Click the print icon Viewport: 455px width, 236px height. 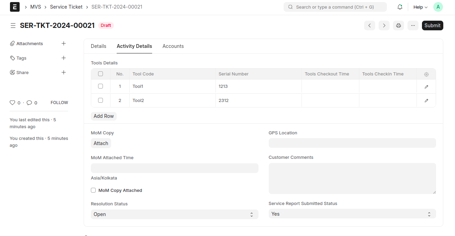pos(398,25)
